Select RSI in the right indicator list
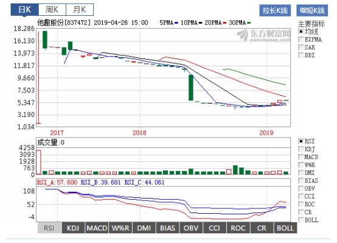Image resolution: width=337 pixels, height=243 pixels. pos(301,141)
